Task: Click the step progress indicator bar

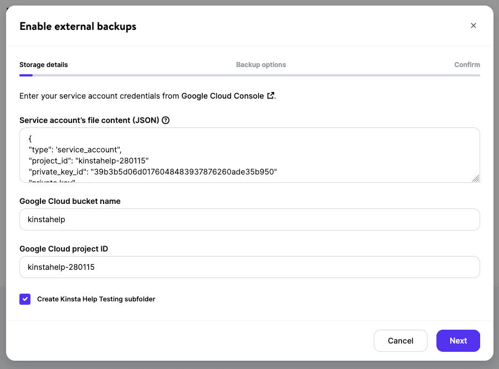Action: (x=249, y=74)
